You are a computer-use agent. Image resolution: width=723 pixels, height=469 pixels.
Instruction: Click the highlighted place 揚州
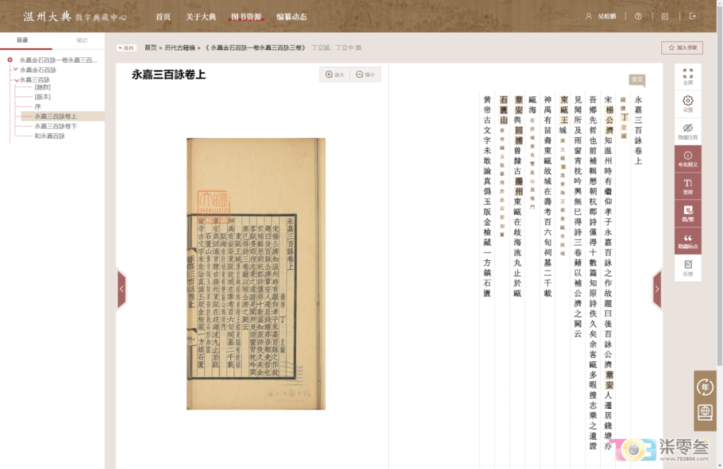(x=519, y=186)
